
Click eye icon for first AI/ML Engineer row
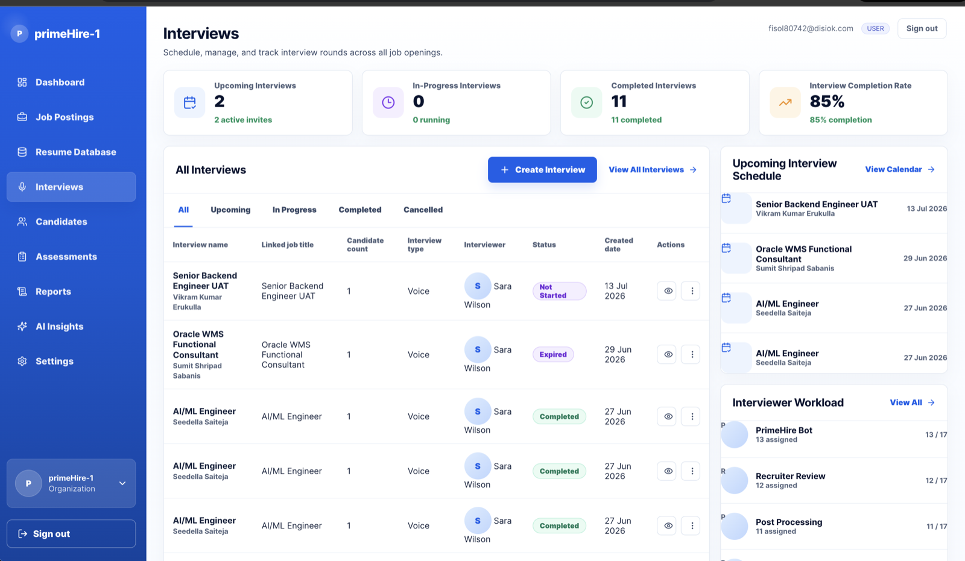666,416
